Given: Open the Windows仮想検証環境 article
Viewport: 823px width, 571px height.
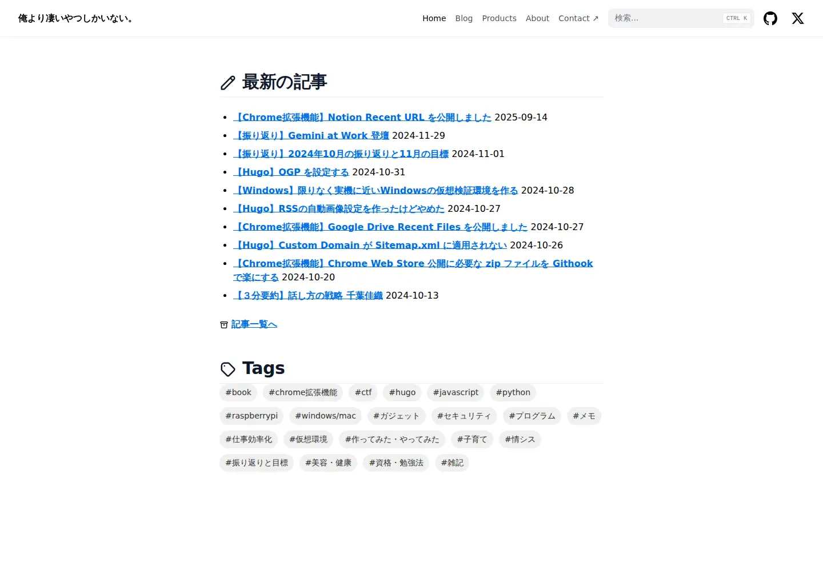Looking at the screenshot, I should coord(375,190).
